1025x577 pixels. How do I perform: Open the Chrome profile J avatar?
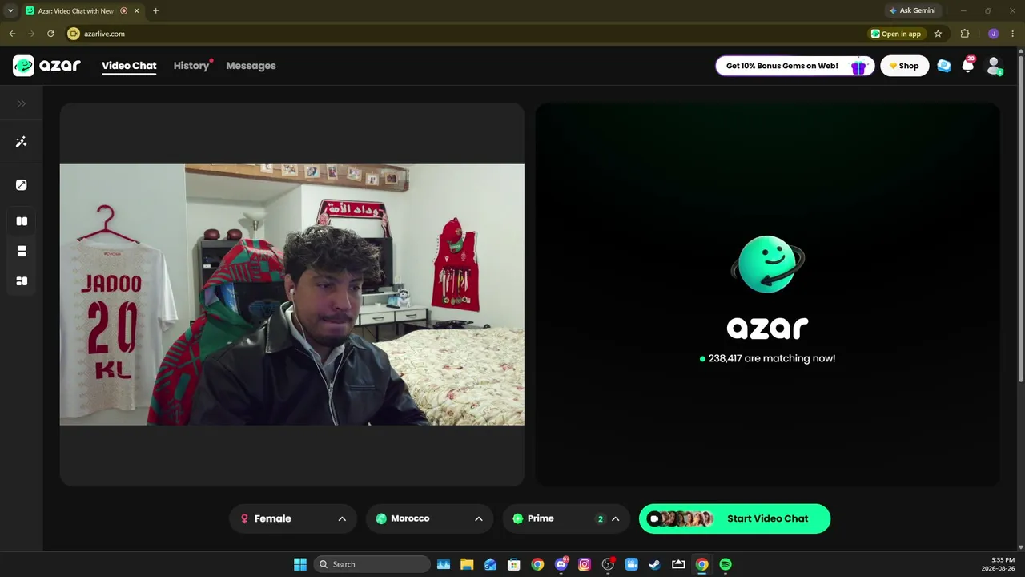click(993, 34)
